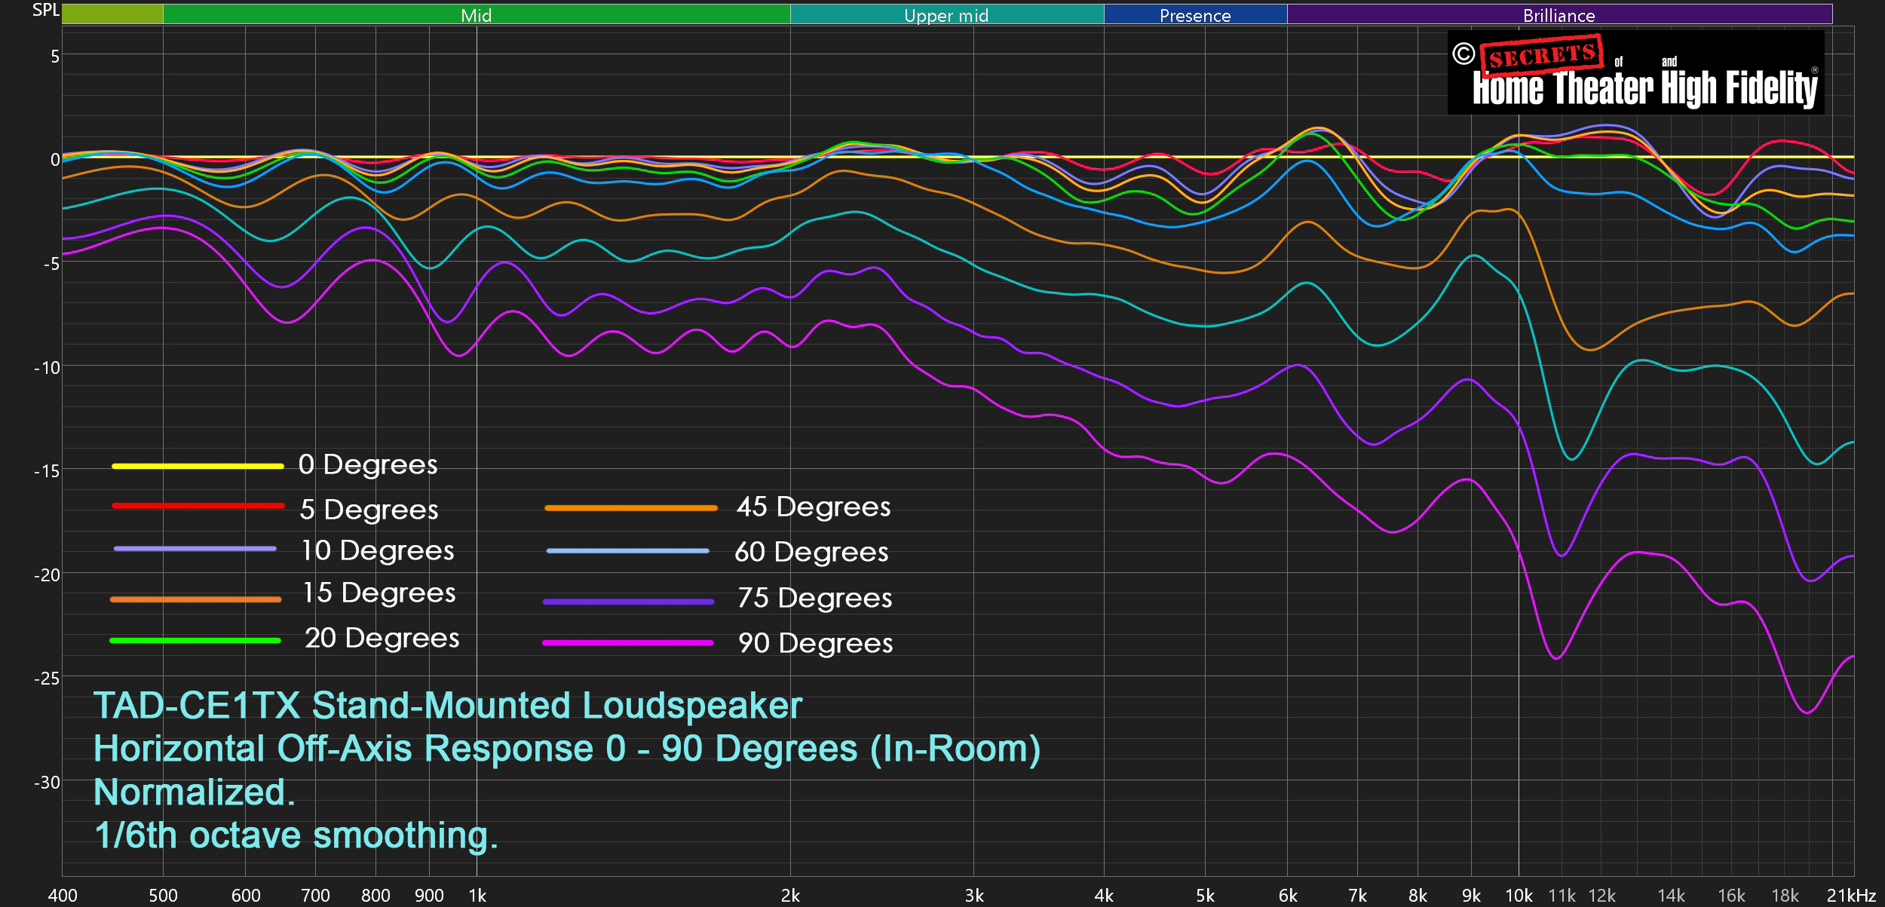Click the orange 15 Degrees legend line

coord(195,599)
